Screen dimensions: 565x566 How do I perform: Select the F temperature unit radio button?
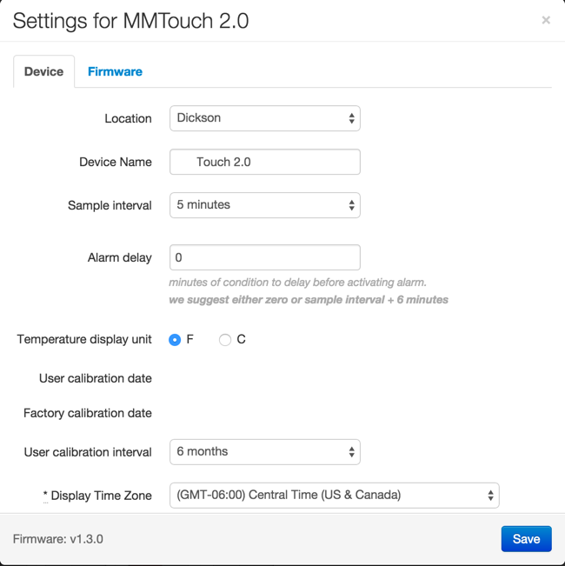[175, 340]
